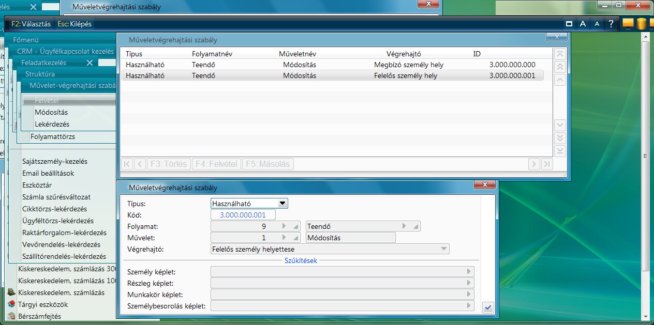Click the F4: Felvétel button
The height and width of the screenshot is (325, 654).
(x=216, y=164)
